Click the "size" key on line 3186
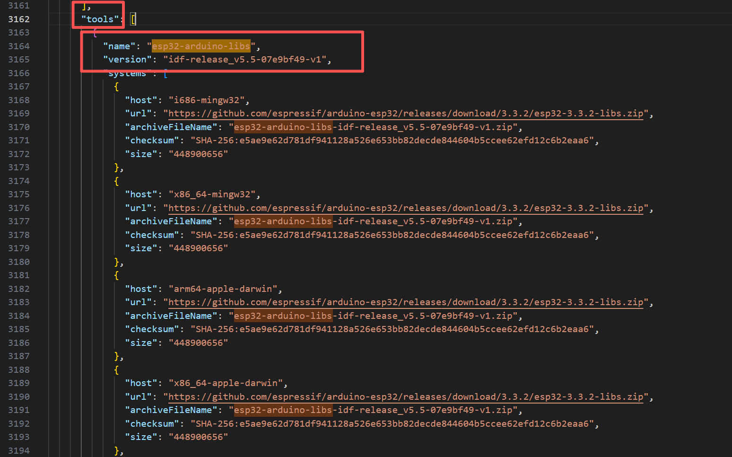 [141, 343]
